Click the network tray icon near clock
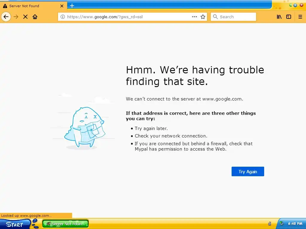Screen dimensions: 306x229 point(281,224)
